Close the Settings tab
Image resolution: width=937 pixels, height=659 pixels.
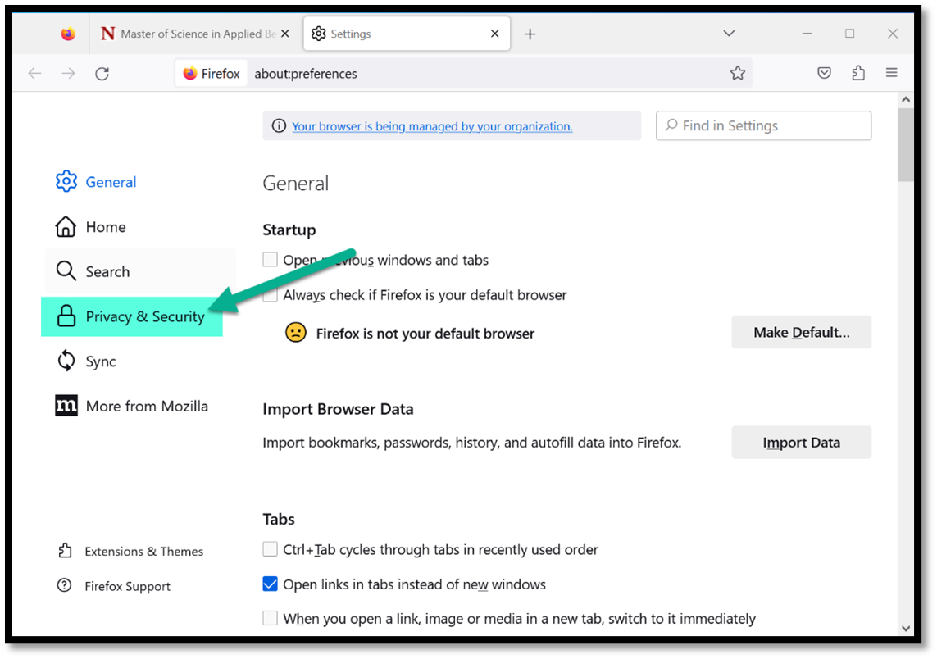(494, 34)
